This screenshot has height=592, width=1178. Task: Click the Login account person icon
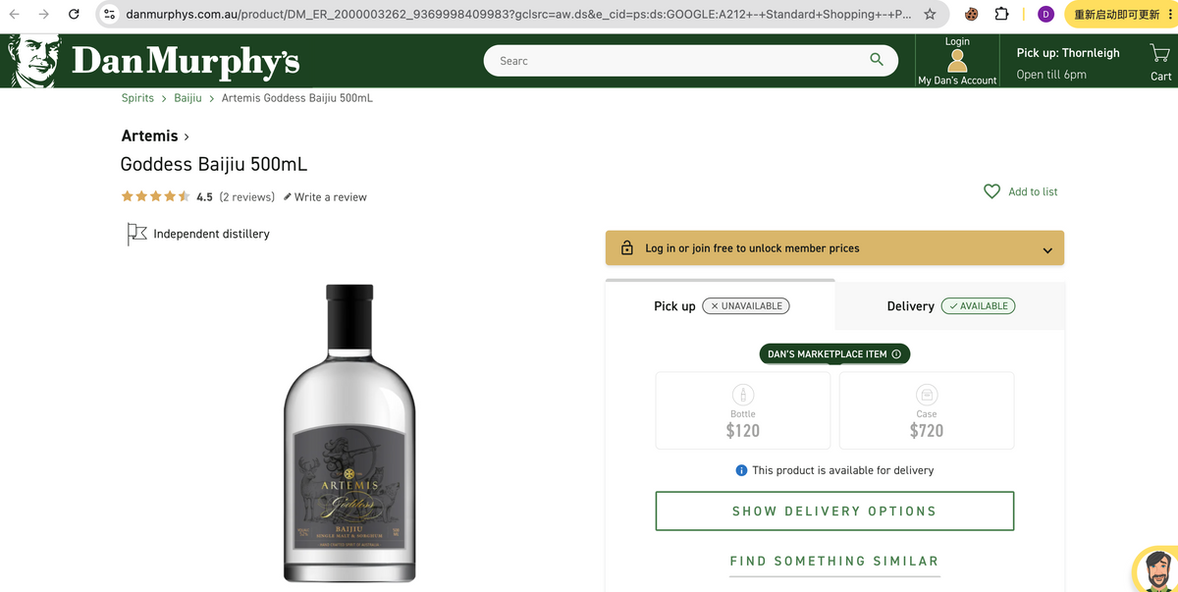[957, 61]
